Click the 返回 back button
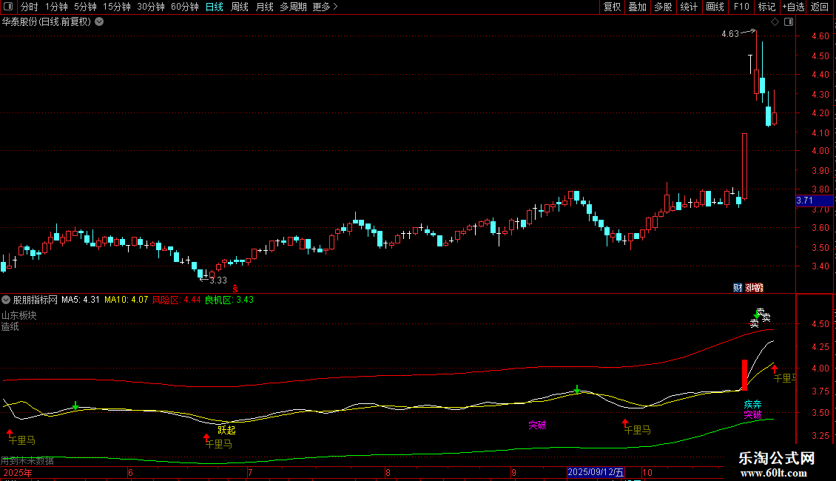Screen dimensions: 836x481 (x=820, y=7)
